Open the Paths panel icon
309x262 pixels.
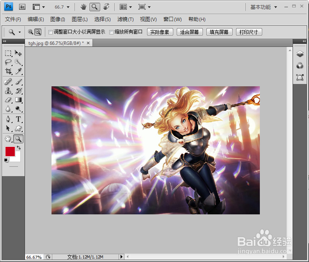tap(300, 77)
